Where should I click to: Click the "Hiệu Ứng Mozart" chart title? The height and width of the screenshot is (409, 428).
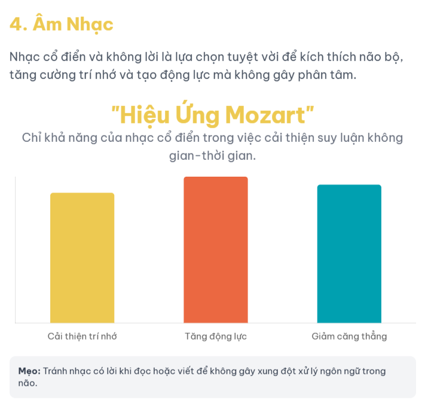[x=213, y=114]
